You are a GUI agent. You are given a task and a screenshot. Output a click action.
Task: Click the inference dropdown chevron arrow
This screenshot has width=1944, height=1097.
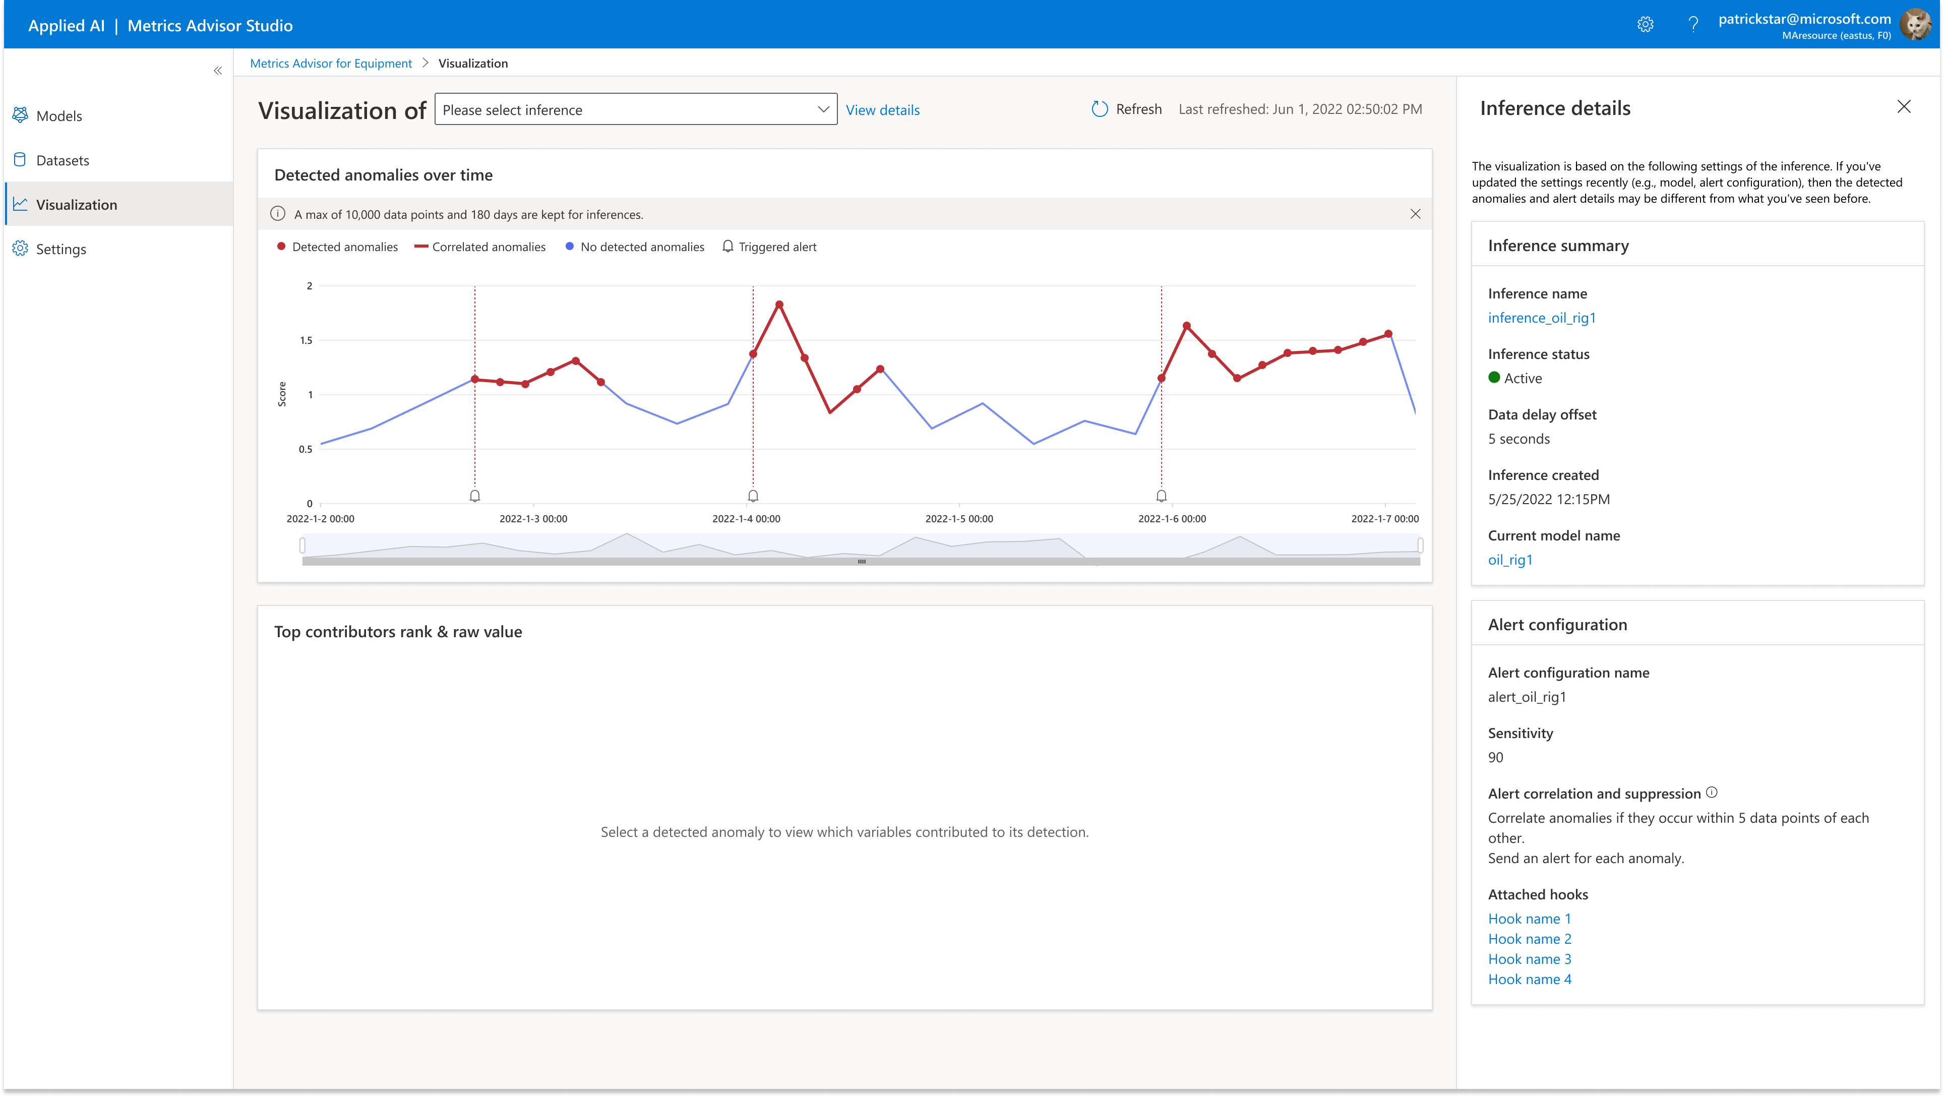(x=823, y=109)
